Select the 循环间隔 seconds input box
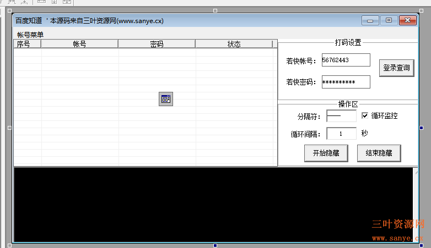Viewport: 431px width, 248px height. coord(341,134)
